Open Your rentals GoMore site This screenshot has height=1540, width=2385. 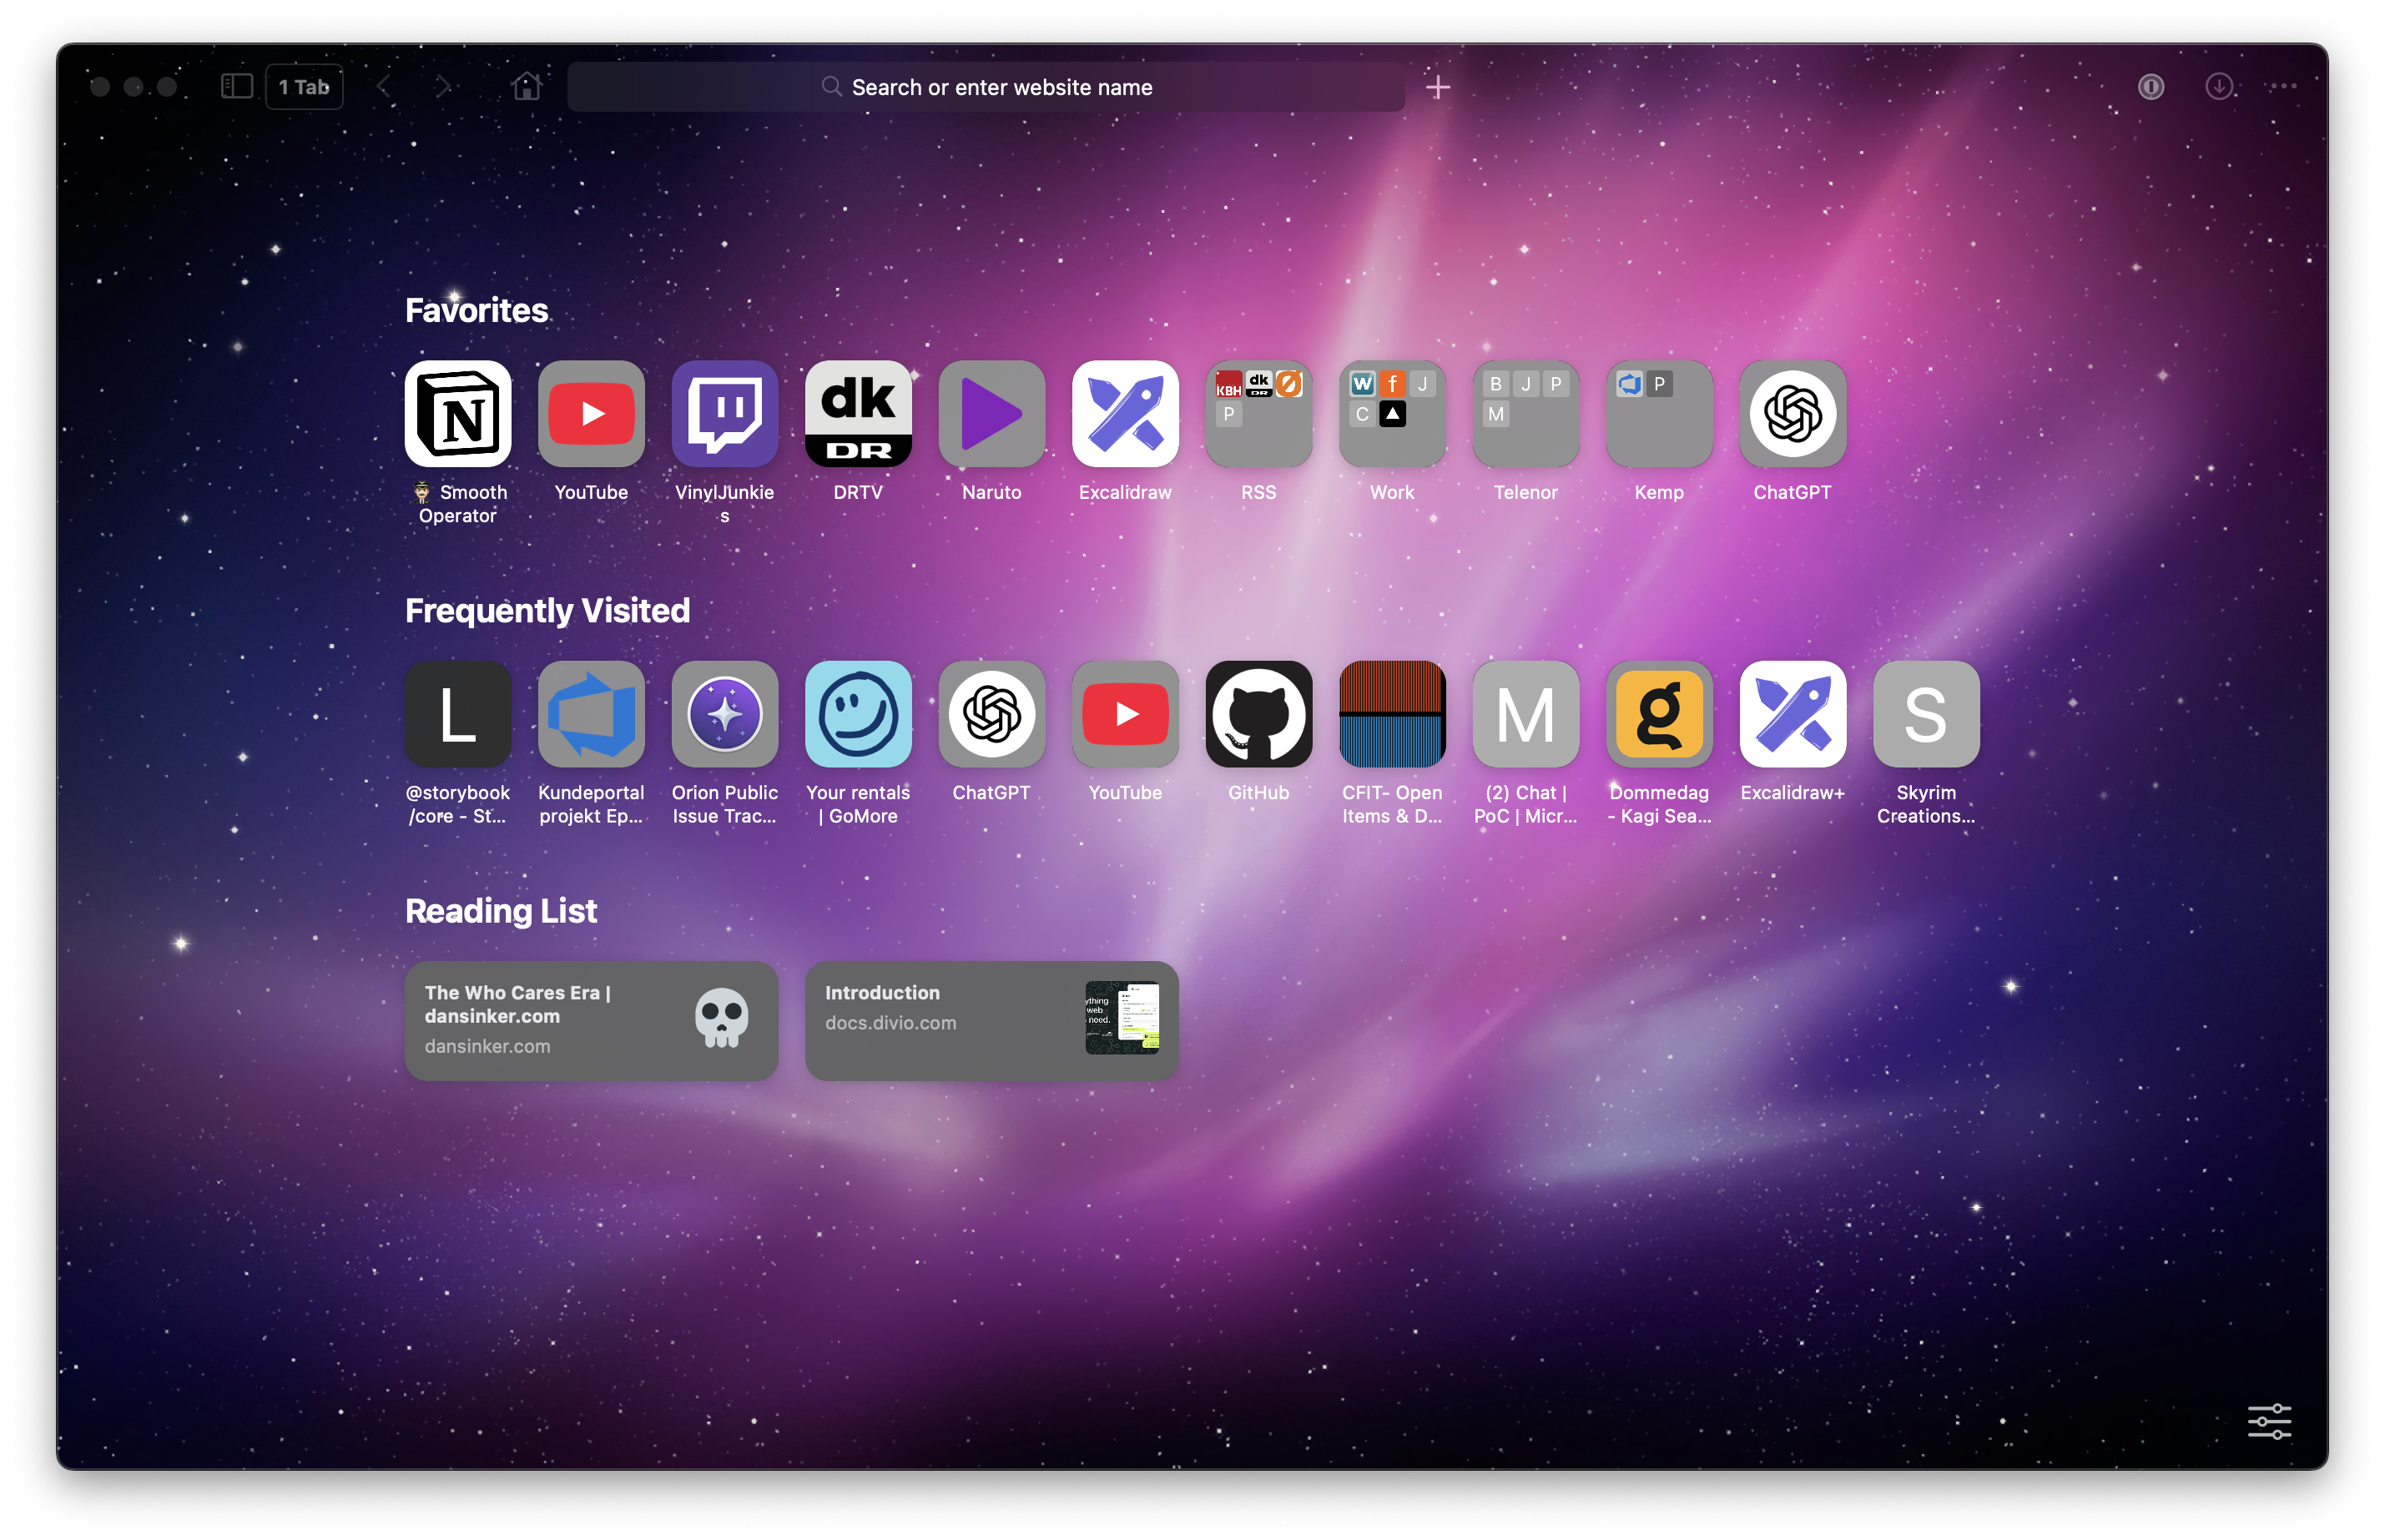(x=858, y=714)
